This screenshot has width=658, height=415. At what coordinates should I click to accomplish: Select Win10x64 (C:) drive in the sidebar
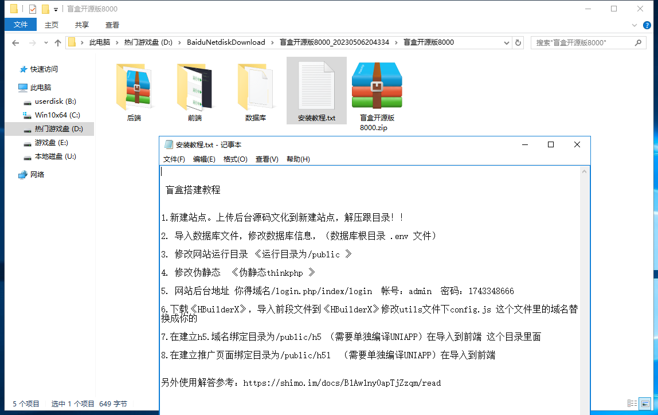[57, 115]
